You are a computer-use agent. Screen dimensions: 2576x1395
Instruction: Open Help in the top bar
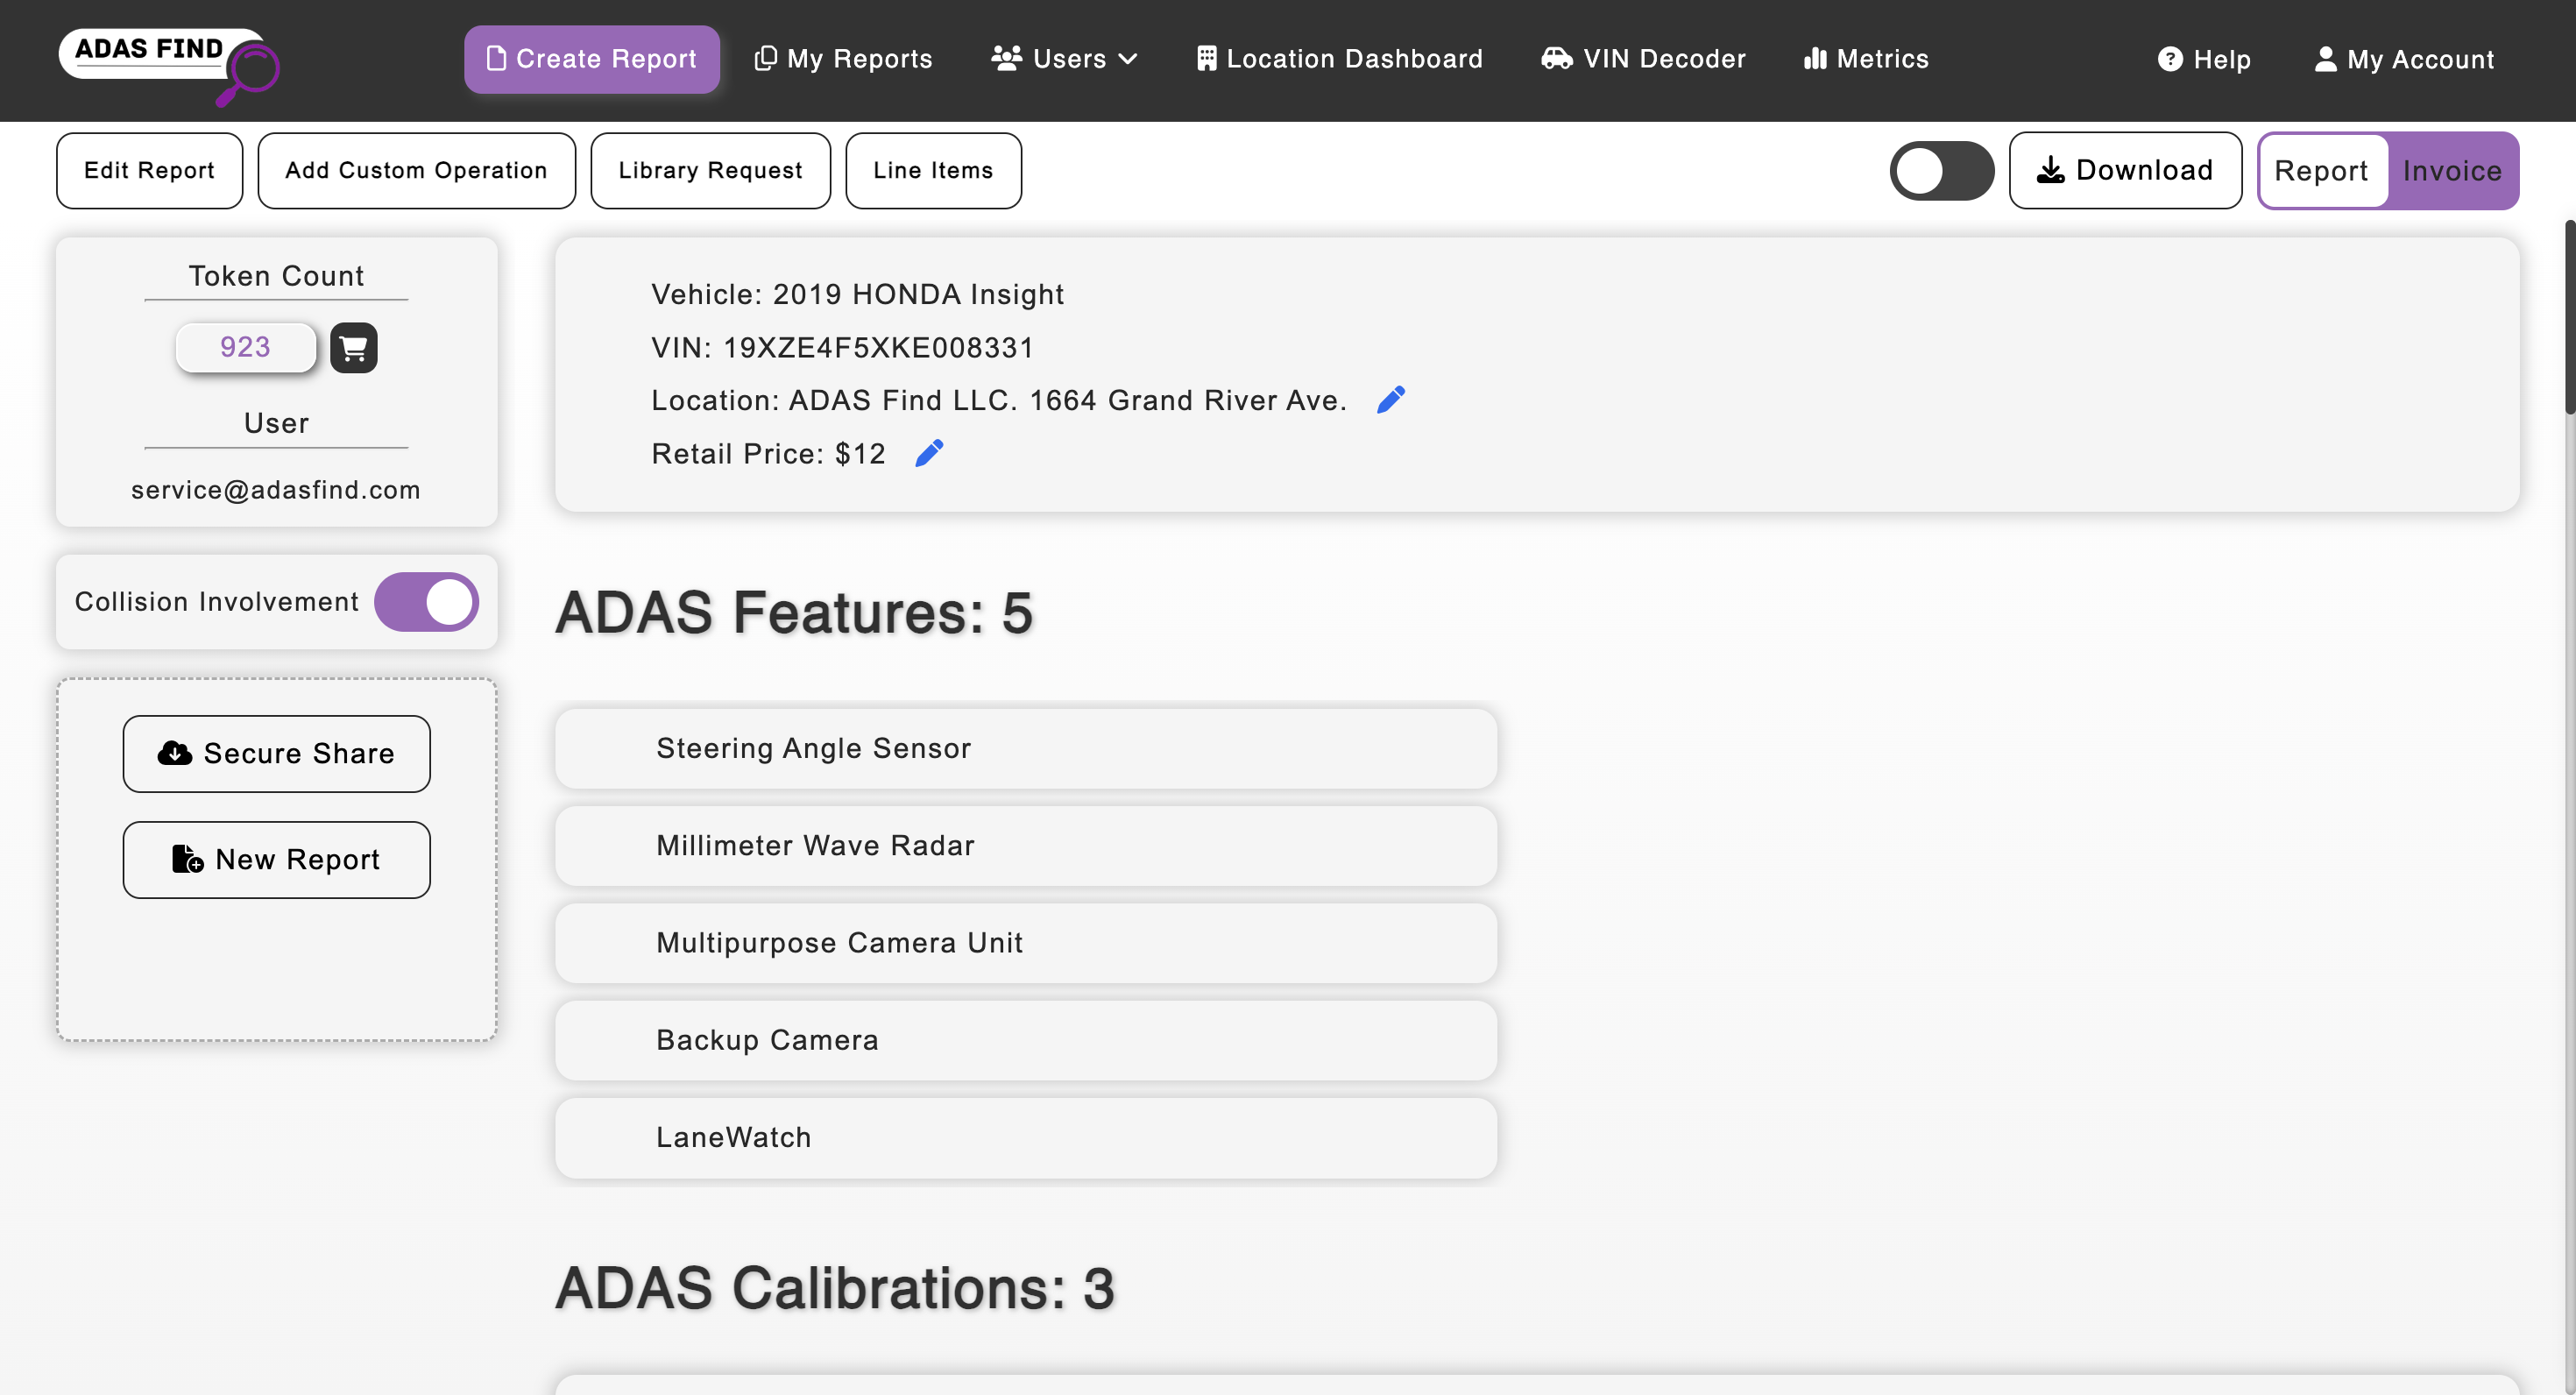(2204, 59)
